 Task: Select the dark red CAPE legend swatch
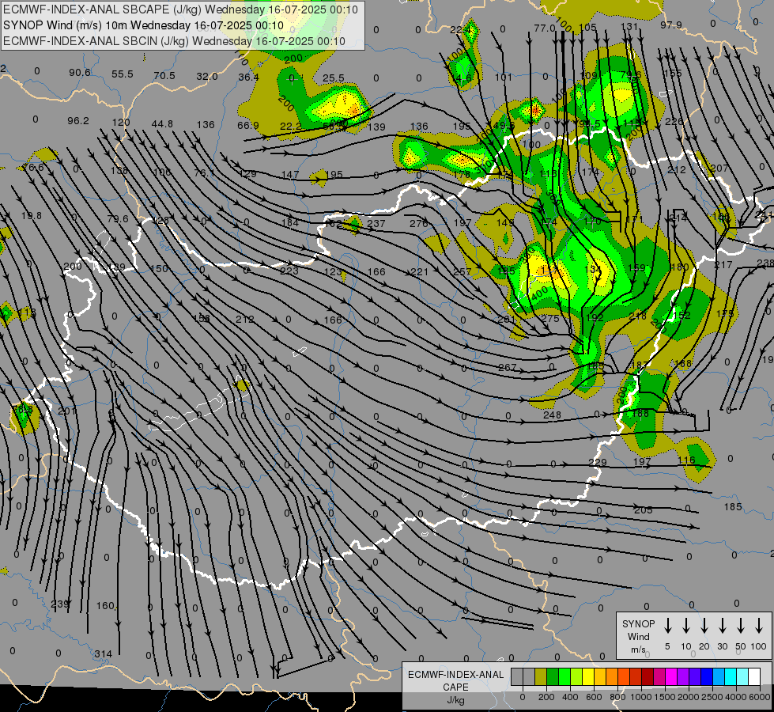pos(648,676)
